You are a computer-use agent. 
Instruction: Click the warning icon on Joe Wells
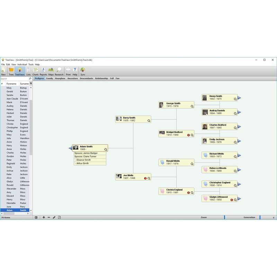(x=145, y=177)
